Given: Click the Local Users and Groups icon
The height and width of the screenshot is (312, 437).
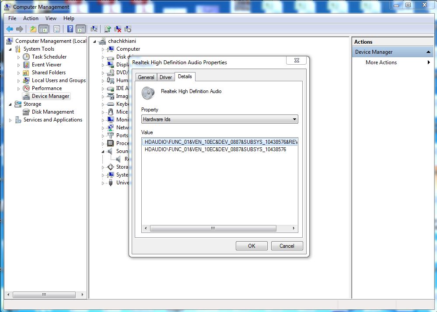Looking at the screenshot, I should (26, 80).
